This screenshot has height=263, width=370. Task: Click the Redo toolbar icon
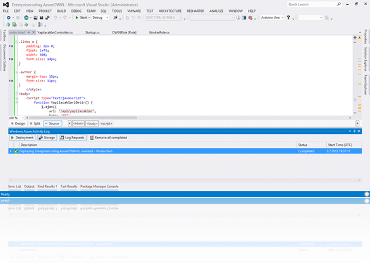65,18
